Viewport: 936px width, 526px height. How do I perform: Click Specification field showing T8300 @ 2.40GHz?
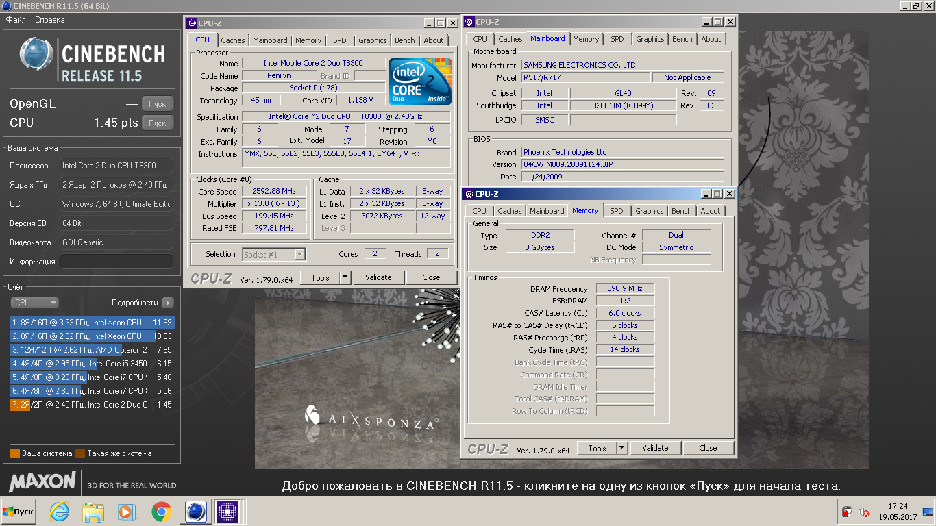pos(346,117)
